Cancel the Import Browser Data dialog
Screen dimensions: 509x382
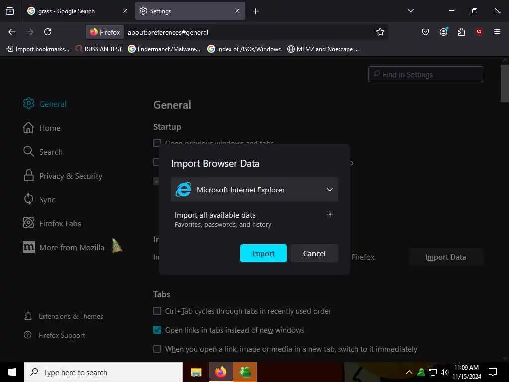click(x=314, y=253)
